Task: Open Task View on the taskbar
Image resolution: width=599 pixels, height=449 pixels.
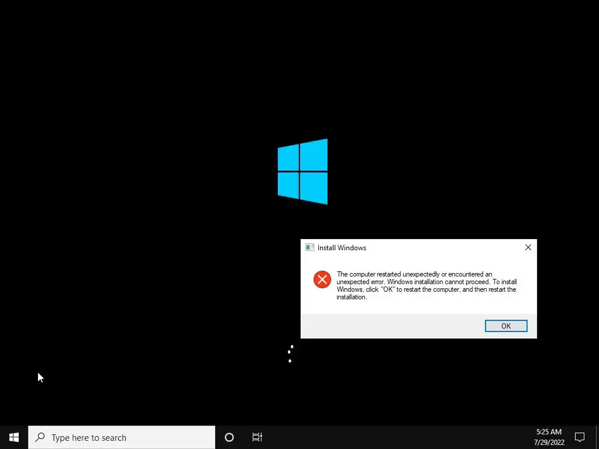Action: click(257, 437)
